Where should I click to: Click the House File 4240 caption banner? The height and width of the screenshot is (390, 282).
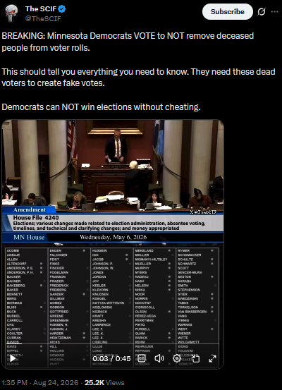coord(113,223)
